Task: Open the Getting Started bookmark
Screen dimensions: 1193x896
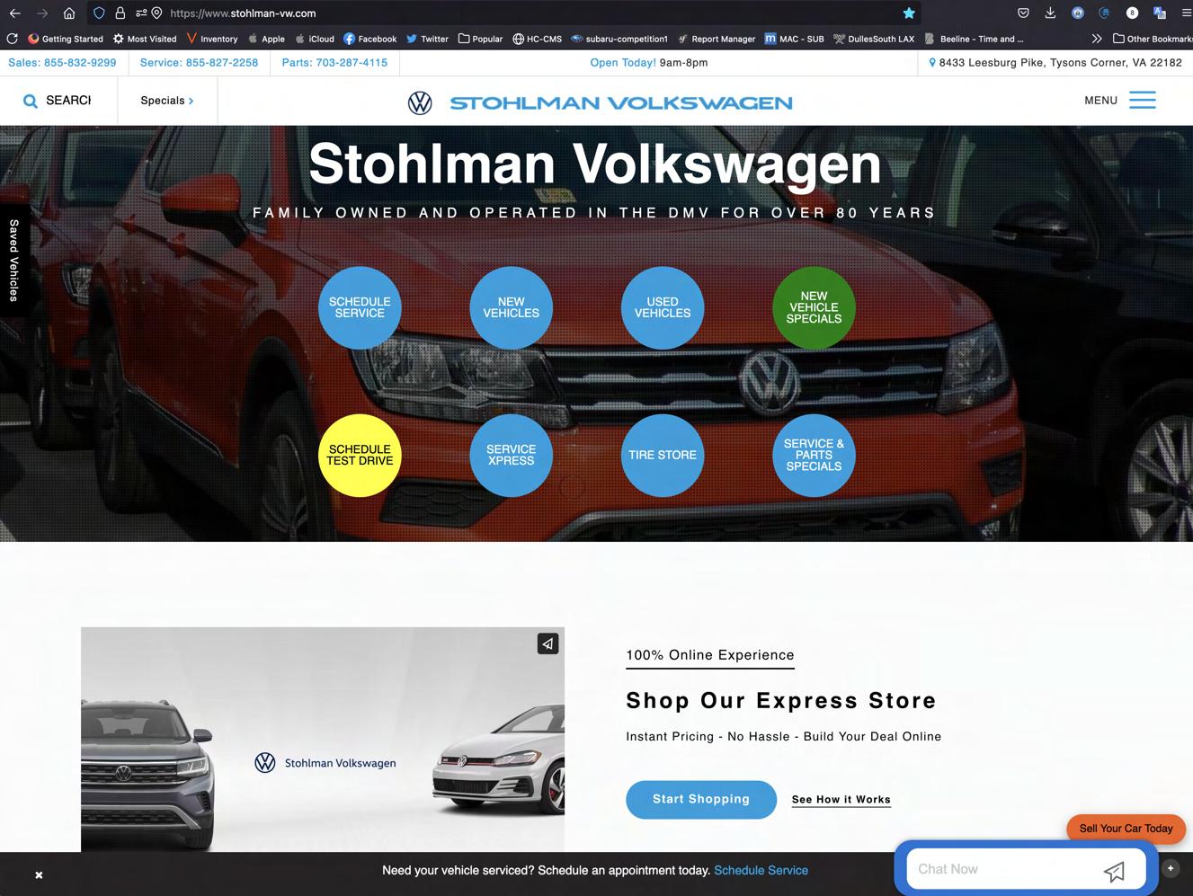Action: coord(66,39)
